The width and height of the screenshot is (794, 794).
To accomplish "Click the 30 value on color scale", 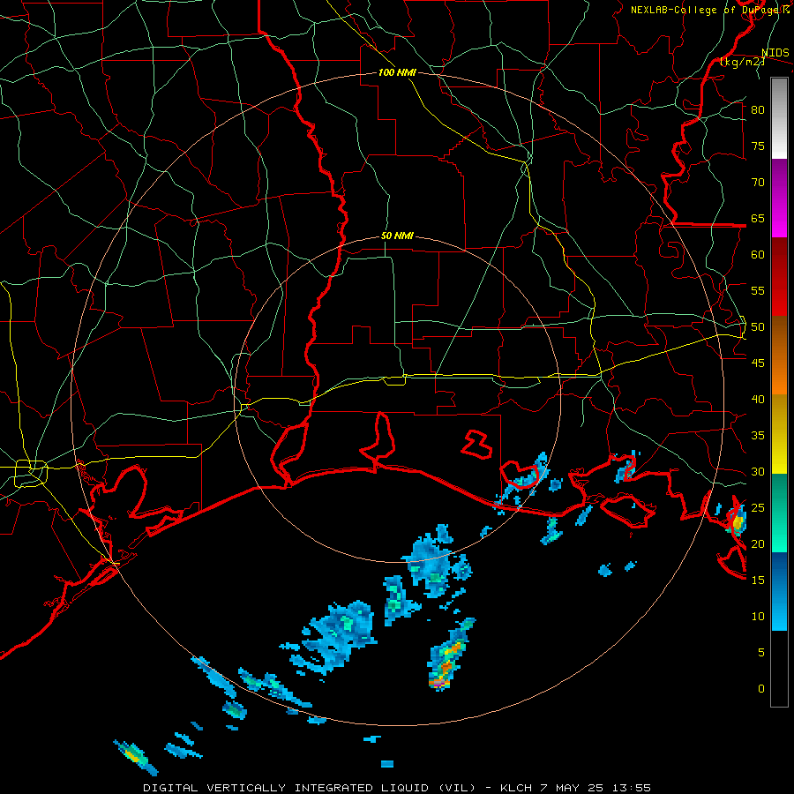I will (x=758, y=472).
